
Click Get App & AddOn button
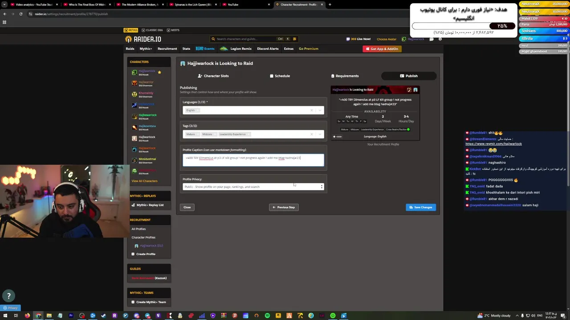click(x=382, y=49)
